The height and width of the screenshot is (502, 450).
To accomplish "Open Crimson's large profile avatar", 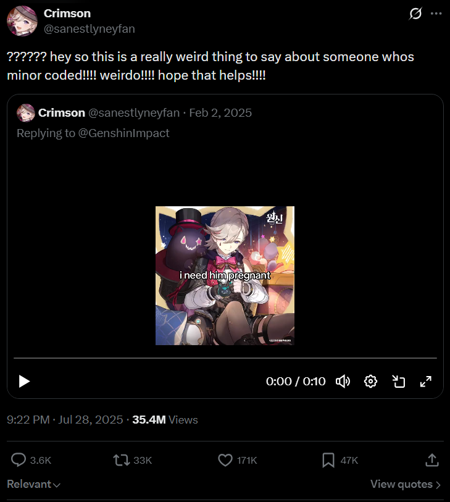I will (22, 21).
